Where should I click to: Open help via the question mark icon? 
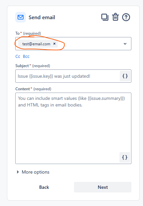click(126, 17)
